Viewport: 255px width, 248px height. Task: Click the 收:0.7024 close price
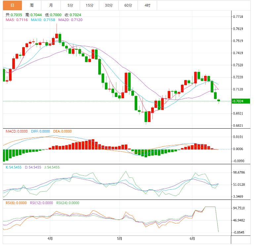point(73,15)
